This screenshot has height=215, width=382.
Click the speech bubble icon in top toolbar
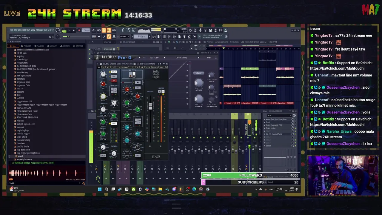pyautogui.click(x=221, y=30)
